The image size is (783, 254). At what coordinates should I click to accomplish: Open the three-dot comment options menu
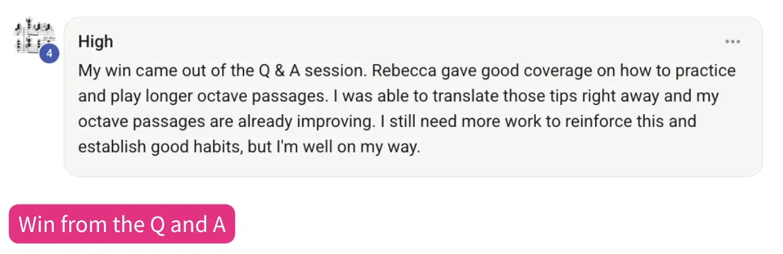(x=732, y=42)
